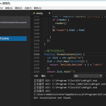Click line number 1547
The width and height of the screenshot is (106, 106).
click(37, 30)
